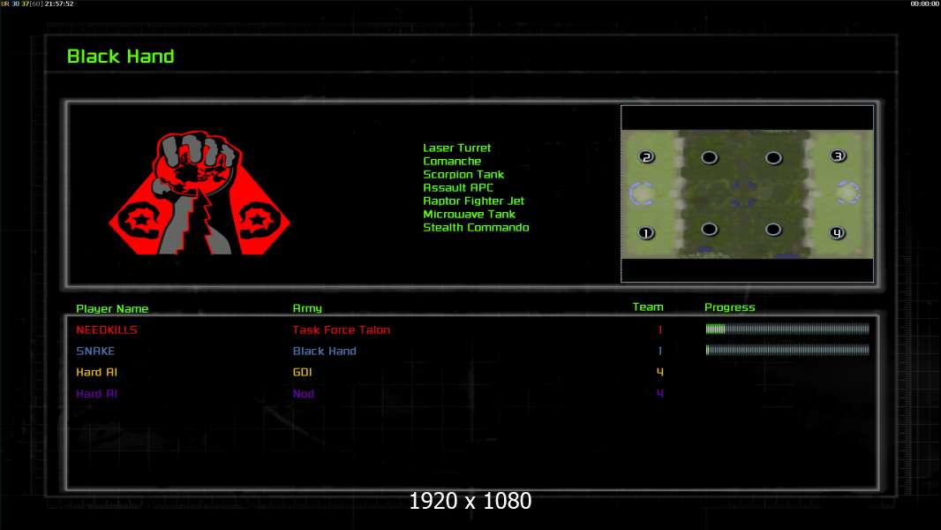Viewport: 941px width, 530px height.
Task: Click the Comanche unit entry
Action: tap(452, 161)
